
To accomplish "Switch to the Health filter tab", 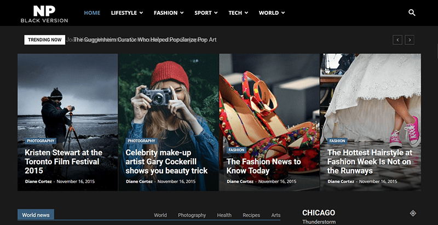I will (x=224, y=215).
